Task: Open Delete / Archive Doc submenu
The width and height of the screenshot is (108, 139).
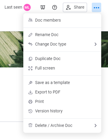Action: coord(62,125)
